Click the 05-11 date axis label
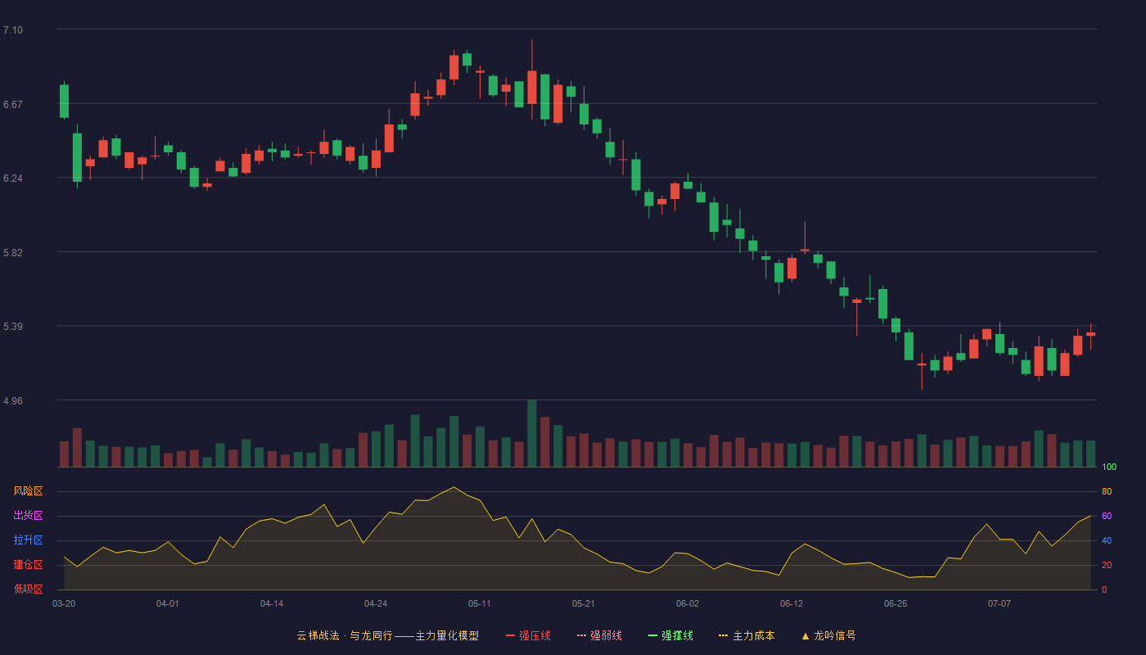The height and width of the screenshot is (655, 1146). [480, 603]
